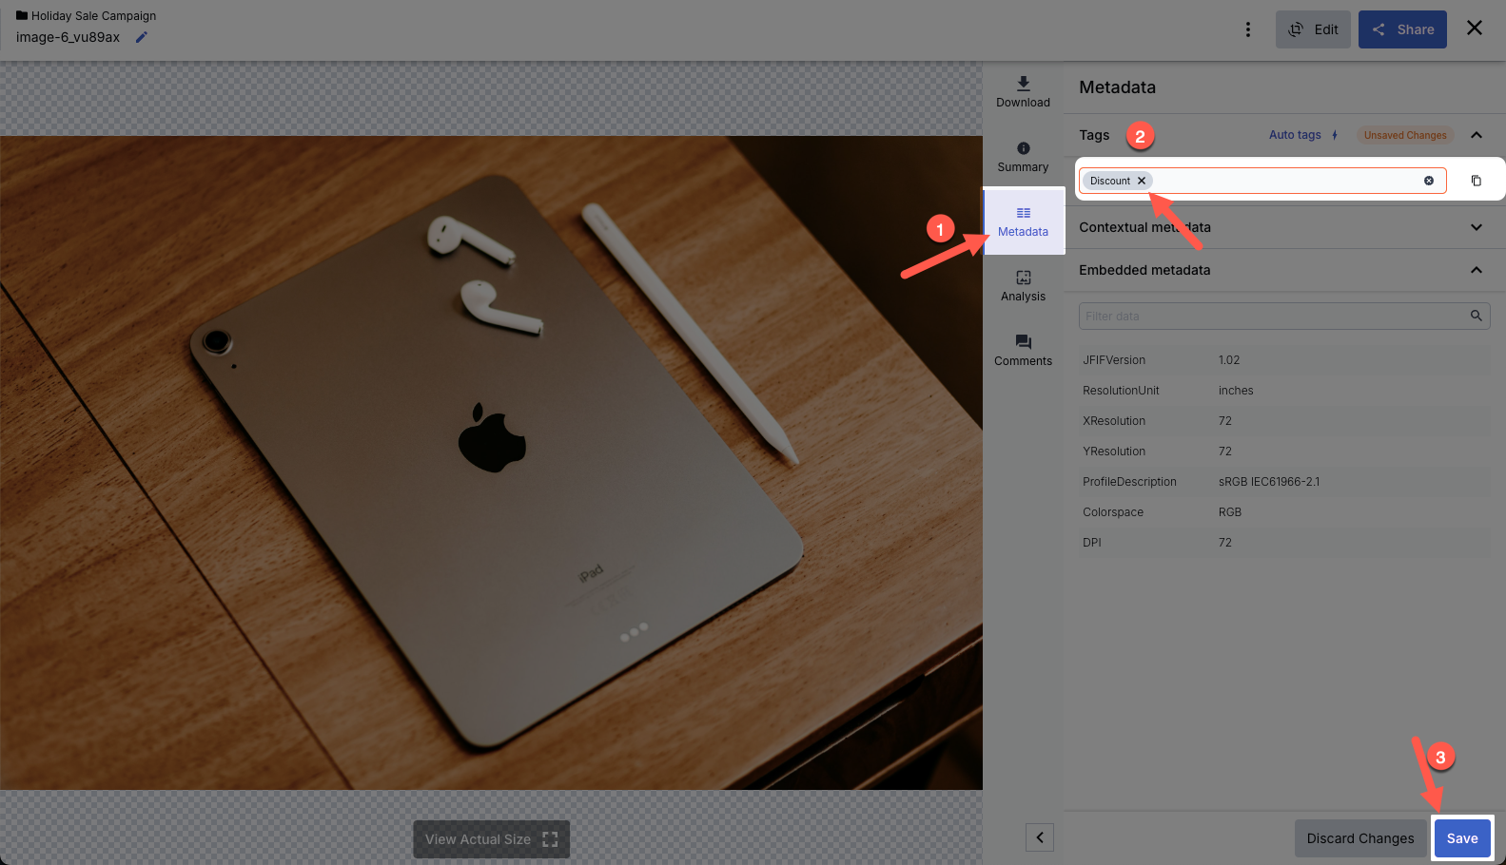Click the Auto tags link
This screenshot has height=865, width=1506.
coord(1303,135)
